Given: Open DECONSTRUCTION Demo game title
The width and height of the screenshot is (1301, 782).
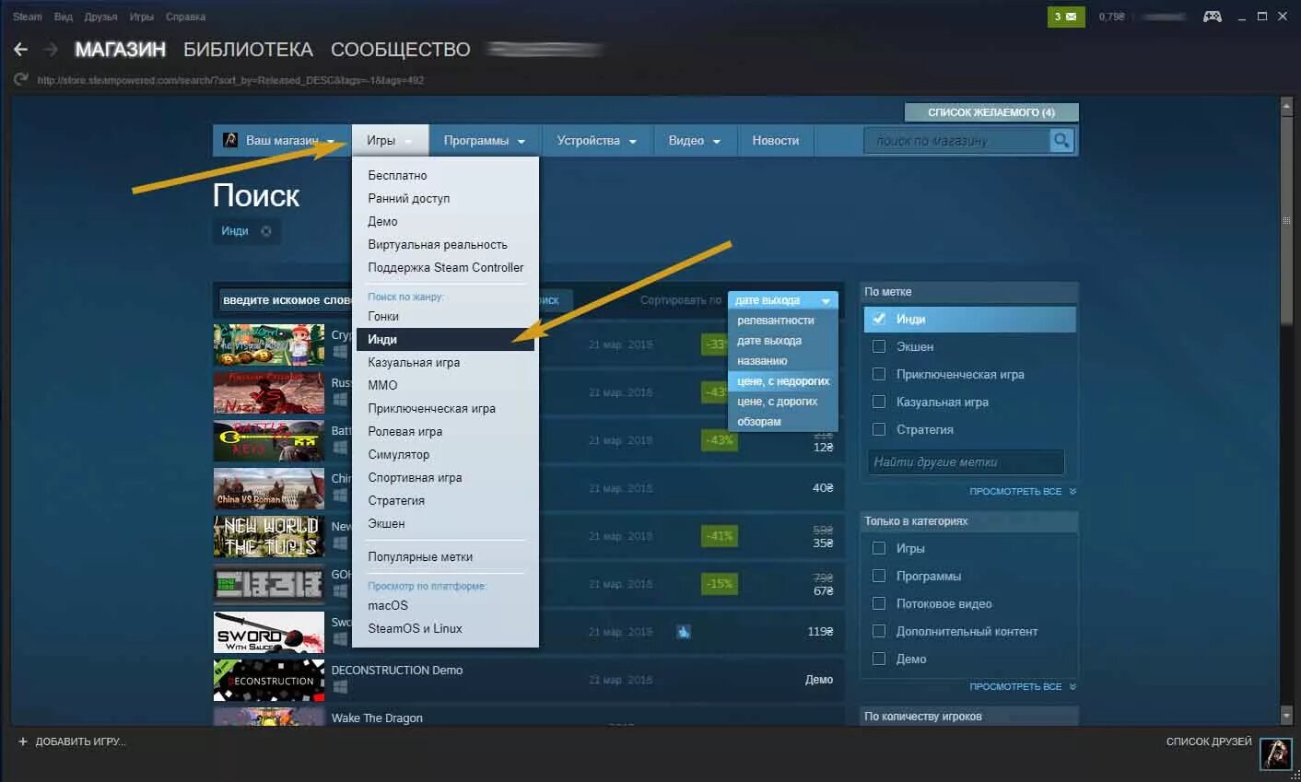Looking at the screenshot, I should pyautogui.click(x=396, y=670).
